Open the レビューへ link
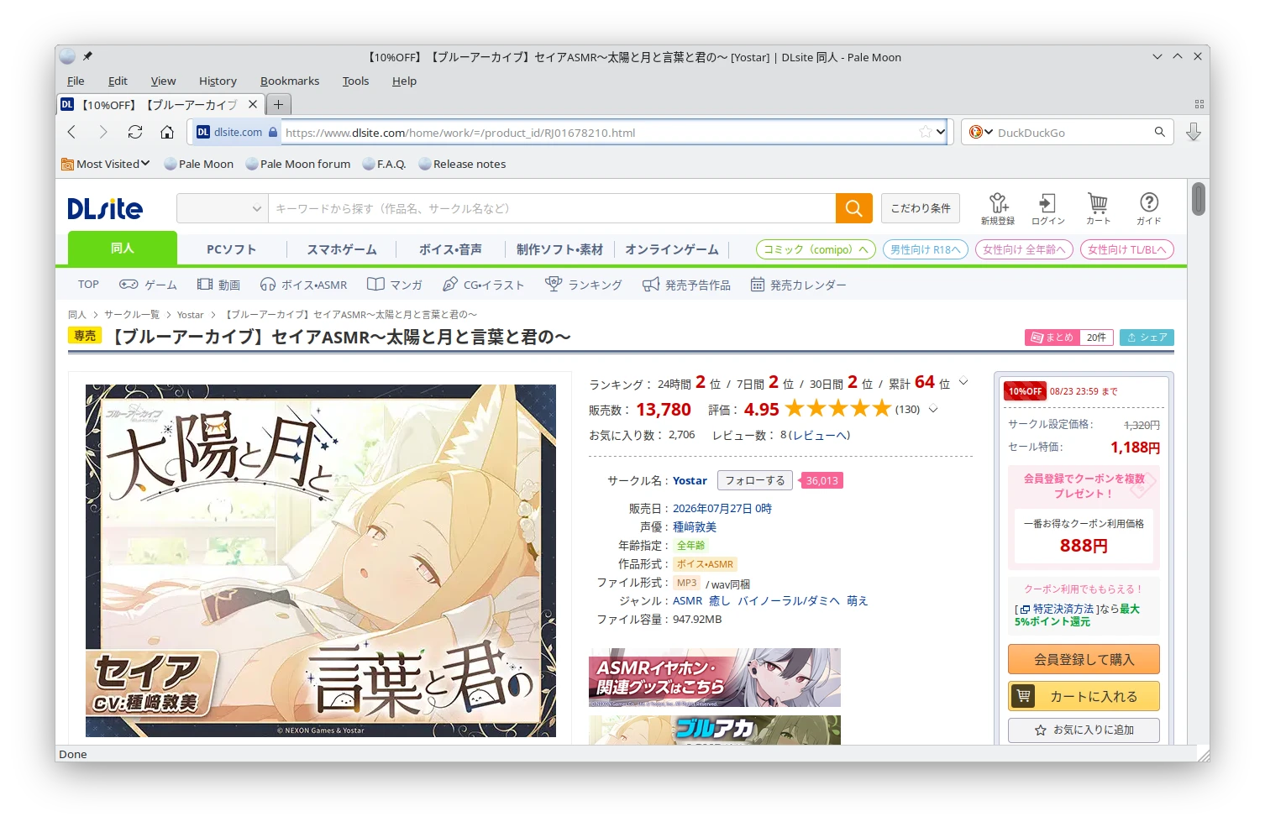The width and height of the screenshot is (1265, 827). [819, 435]
